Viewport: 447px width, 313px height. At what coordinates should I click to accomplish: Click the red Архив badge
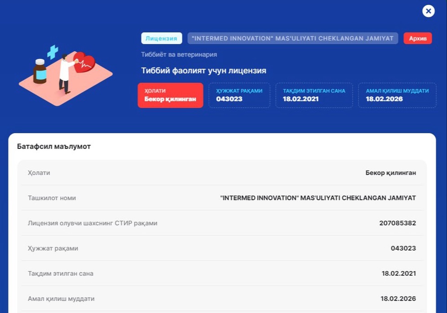(x=417, y=38)
